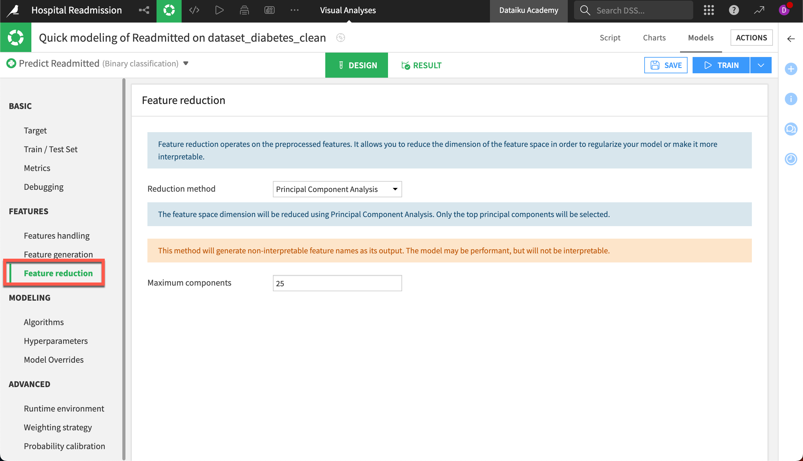This screenshot has width=803, height=461.
Task: Select Feature generation in sidebar
Action: (x=58, y=254)
